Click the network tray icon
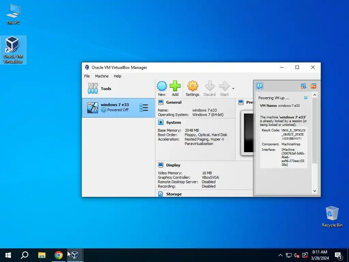349x262 pixels. pos(288,255)
